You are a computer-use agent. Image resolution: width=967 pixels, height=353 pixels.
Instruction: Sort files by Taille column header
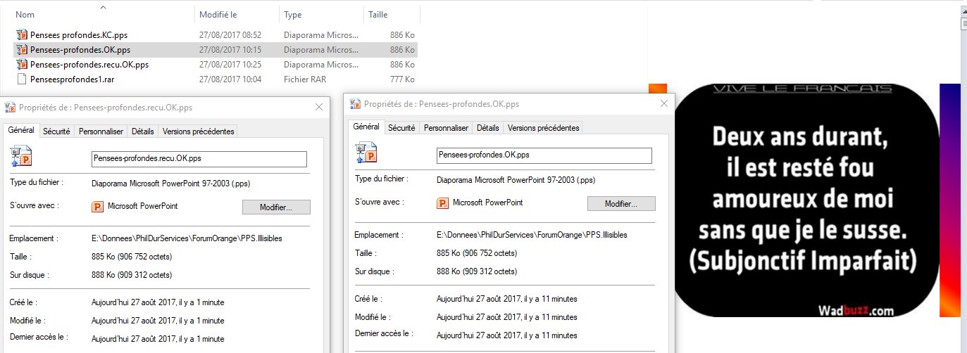pyautogui.click(x=378, y=14)
